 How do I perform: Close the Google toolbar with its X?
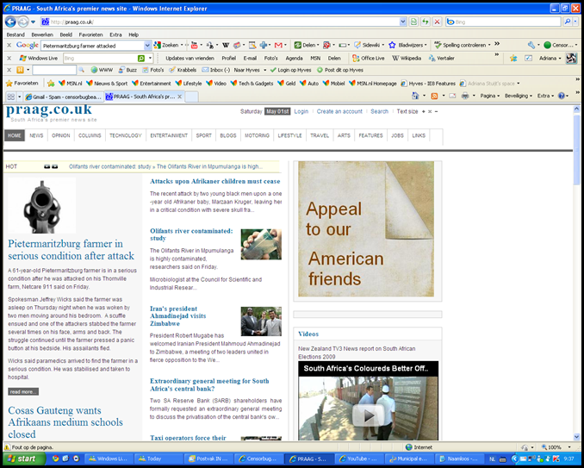point(9,45)
